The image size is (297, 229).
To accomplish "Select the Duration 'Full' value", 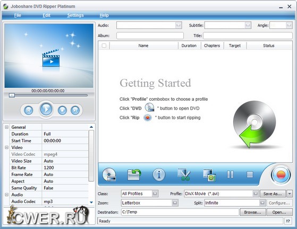I will pos(65,134).
